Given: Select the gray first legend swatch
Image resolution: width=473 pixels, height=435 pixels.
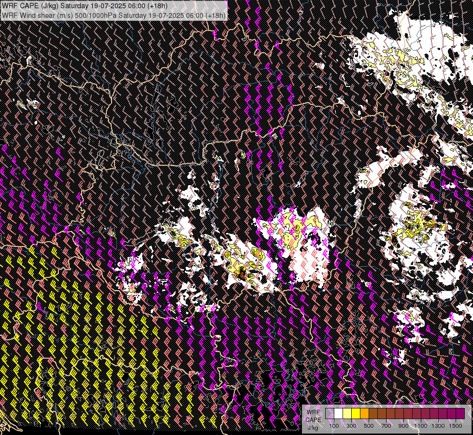Looking at the screenshot, I should (330, 414).
